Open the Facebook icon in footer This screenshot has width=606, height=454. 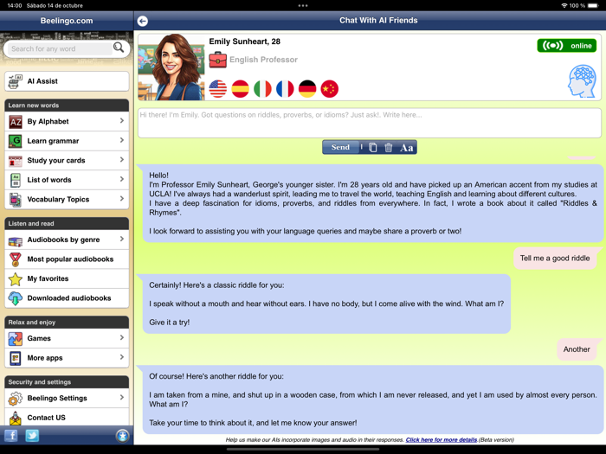tap(10, 436)
